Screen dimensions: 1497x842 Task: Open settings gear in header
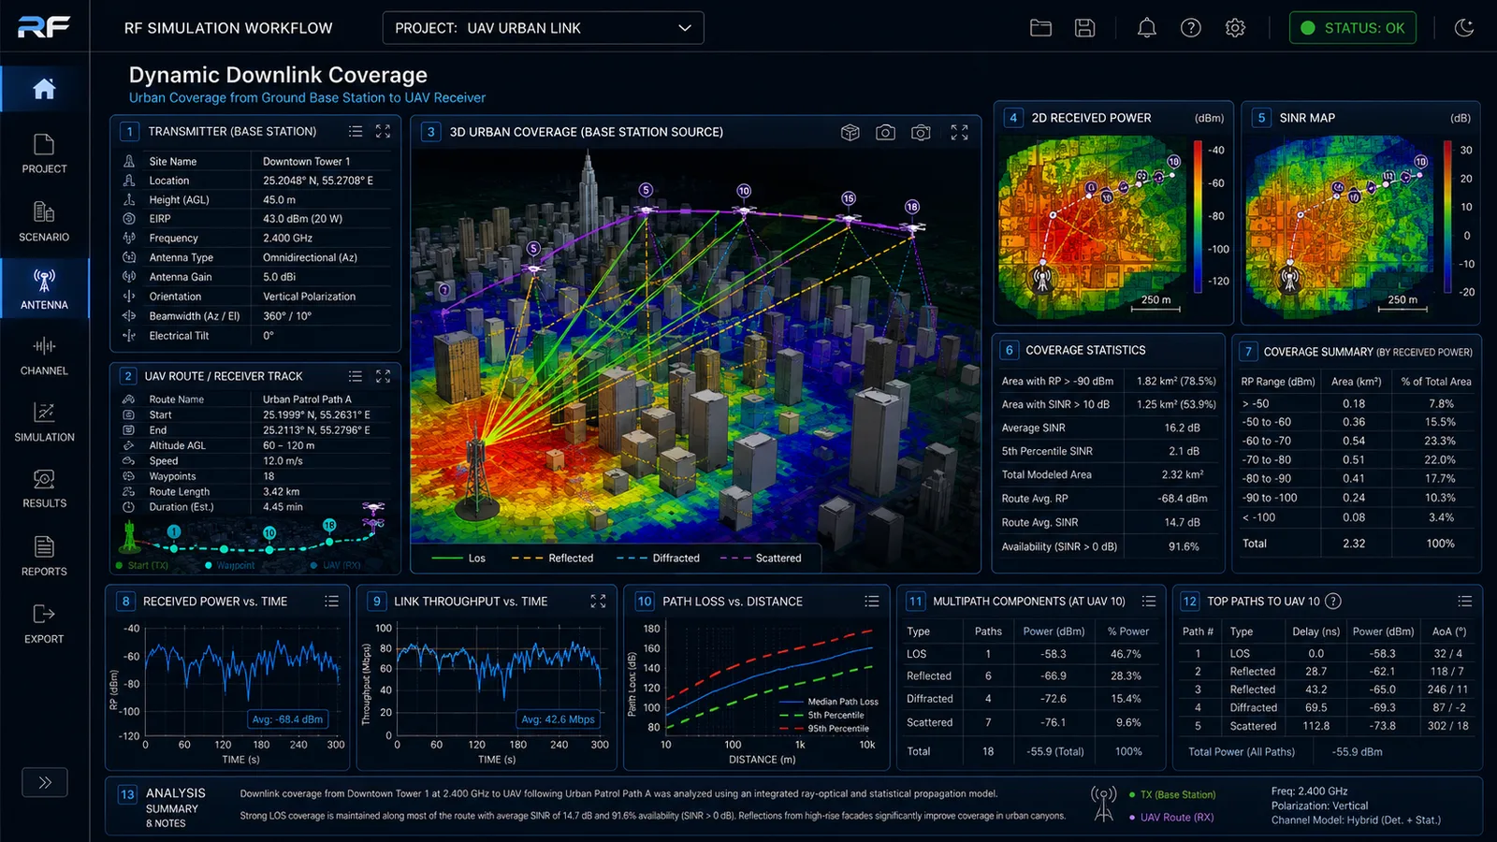pyautogui.click(x=1235, y=28)
